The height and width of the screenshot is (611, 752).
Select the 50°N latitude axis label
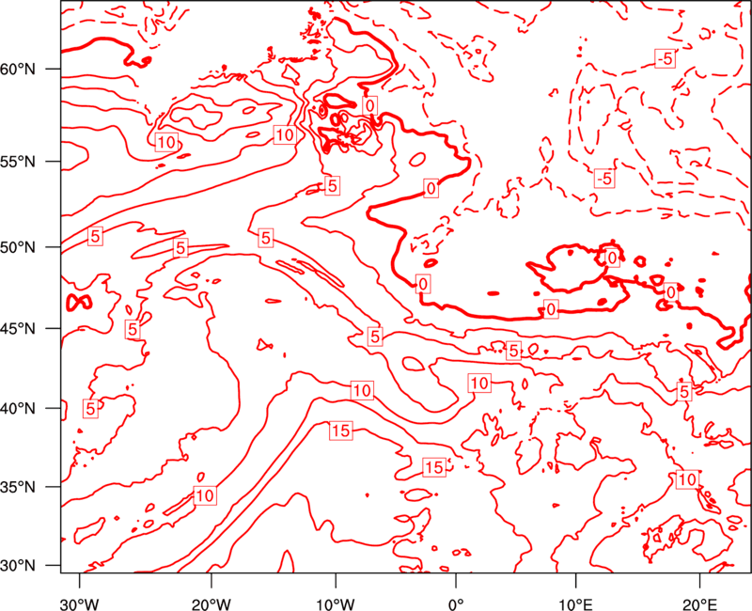pos(18,247)
